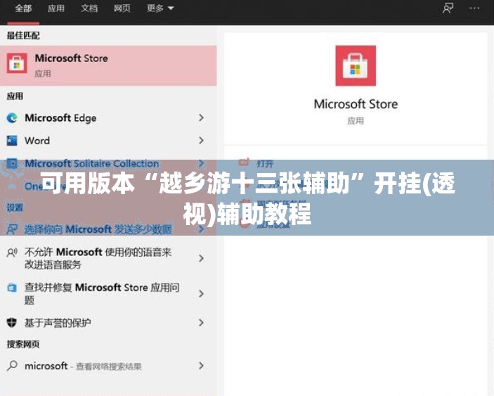Click the troubleshoot icon beside 查找并修复
The image size is (494, 396).
click(12, 288)
